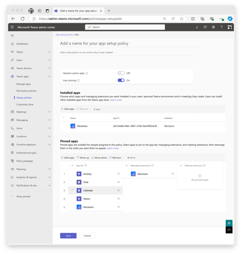Click Move up in Pinned apps toolbar
The image size is (242, 254).
coord(83,158)
